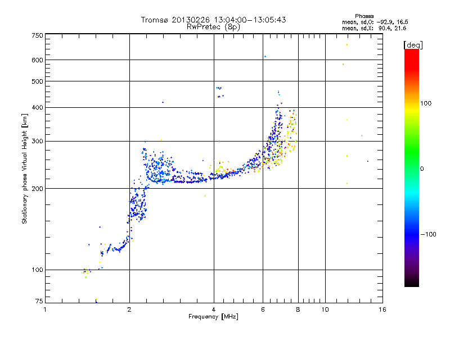Screen dimensions: 450x337
Task: Click 'Stationary phase Virtual Height [km]' axis label
Action: 25,169
